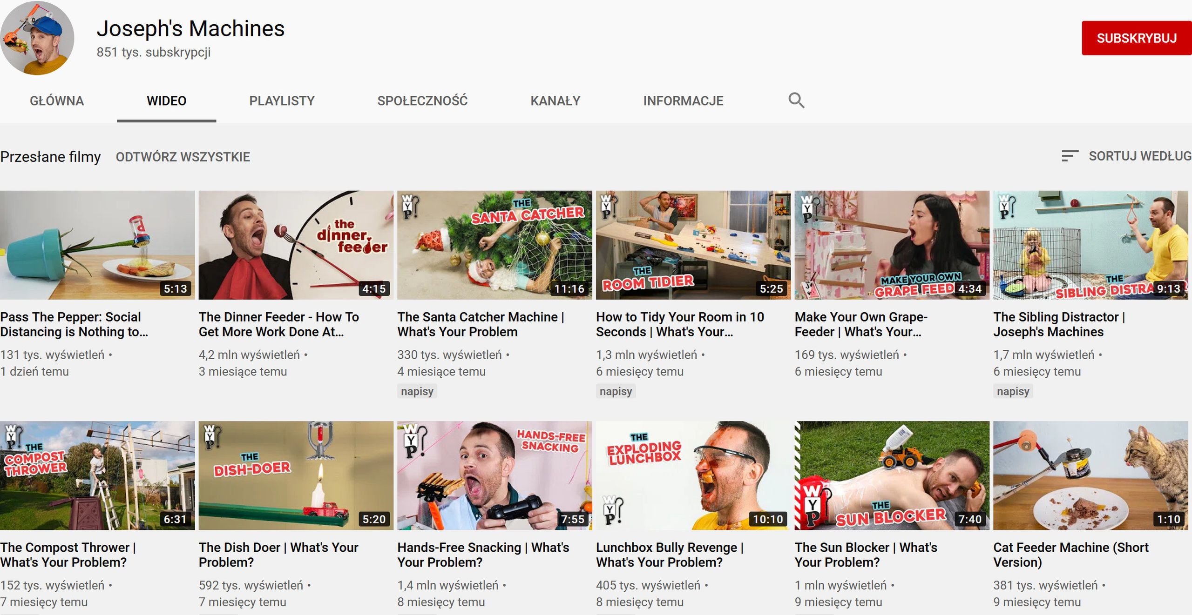
Task: Click the title 'The Sun Blocker | What's Your Problem?'
Action: (866, 555)
